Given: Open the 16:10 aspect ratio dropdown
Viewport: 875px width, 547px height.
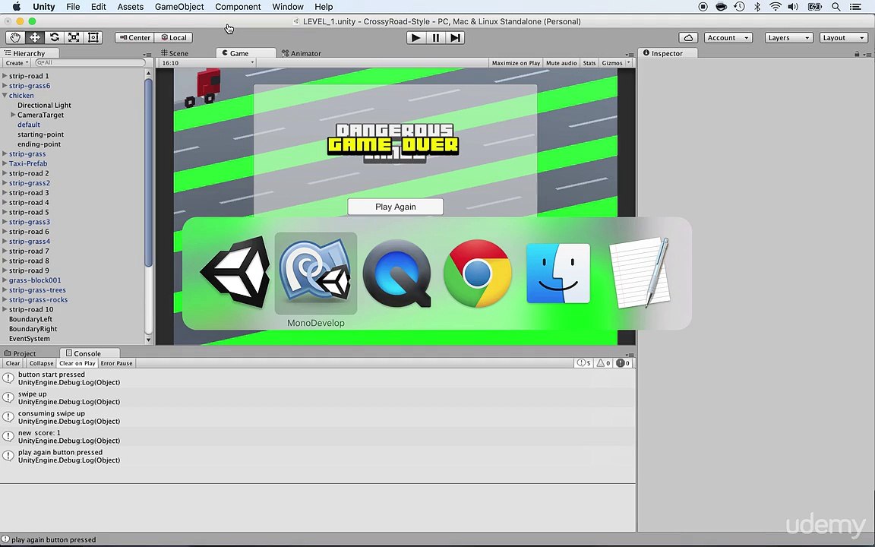Looking at the screenshot, I should click(x=207, y=63).
